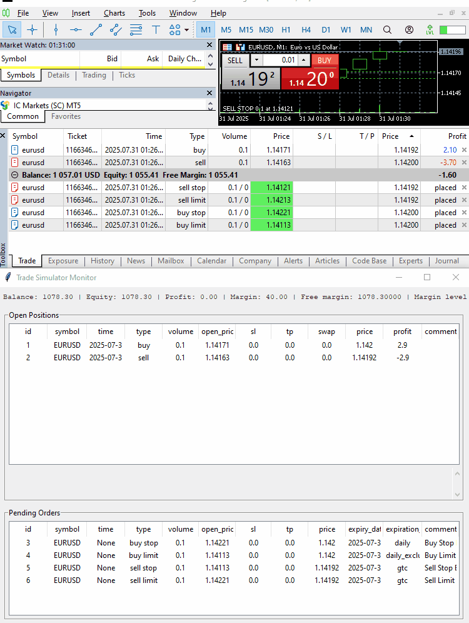Pick the horizontal line drawing tool
This screenshot has height=623, width=469.
(x=76, y=30)
